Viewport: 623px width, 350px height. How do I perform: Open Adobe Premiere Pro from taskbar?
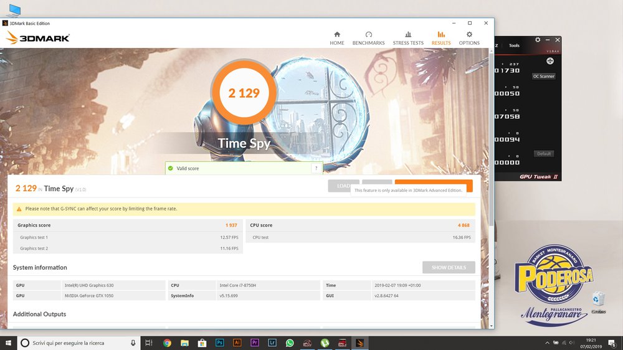[x=254, y=343]
